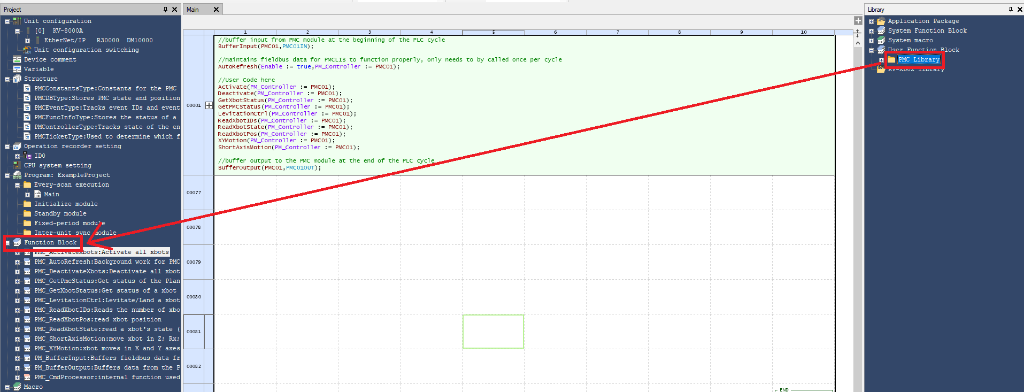Viewport: 1024px width, 392px height.
Task: Select PMCControllerType structure entry
Action: pos(107,127)
